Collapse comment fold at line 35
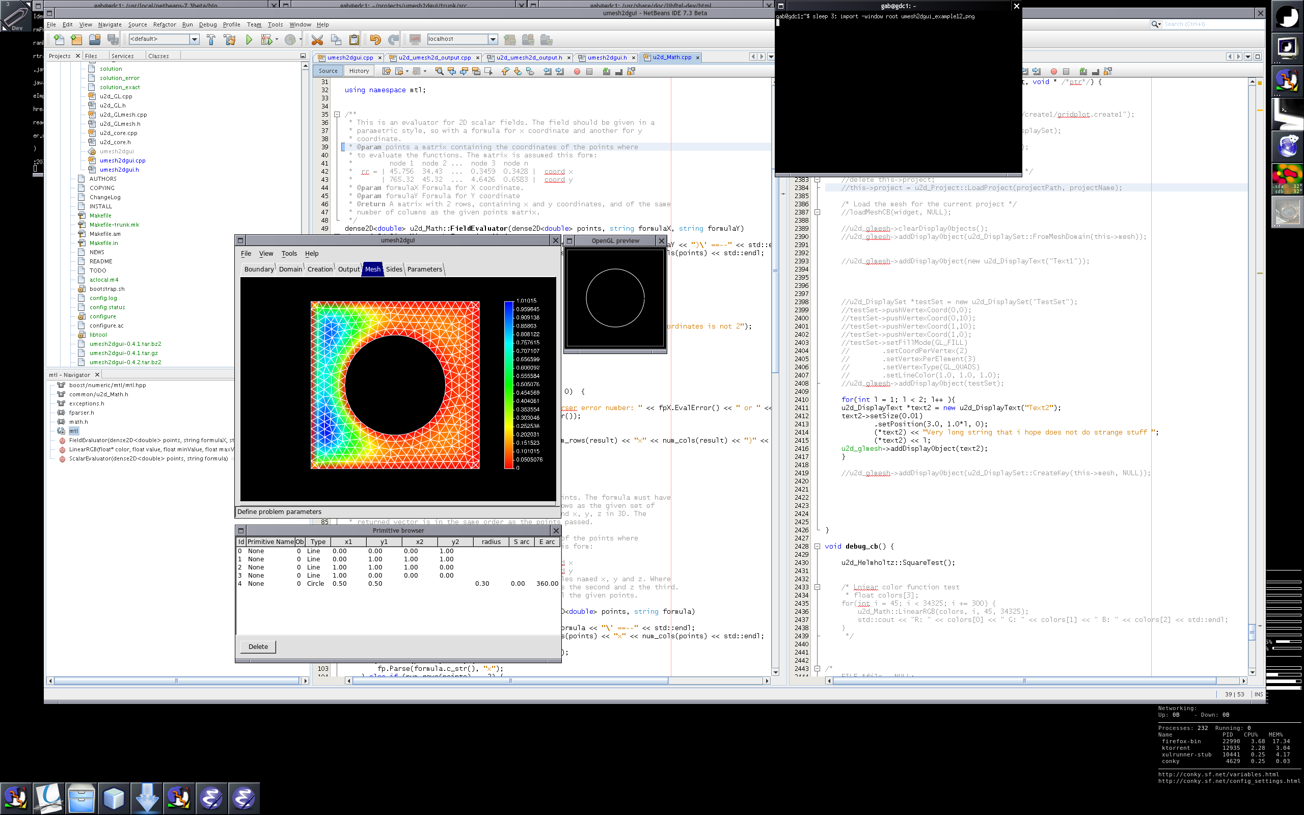The width and height of the screenshot is (1304, 815). 337,114
